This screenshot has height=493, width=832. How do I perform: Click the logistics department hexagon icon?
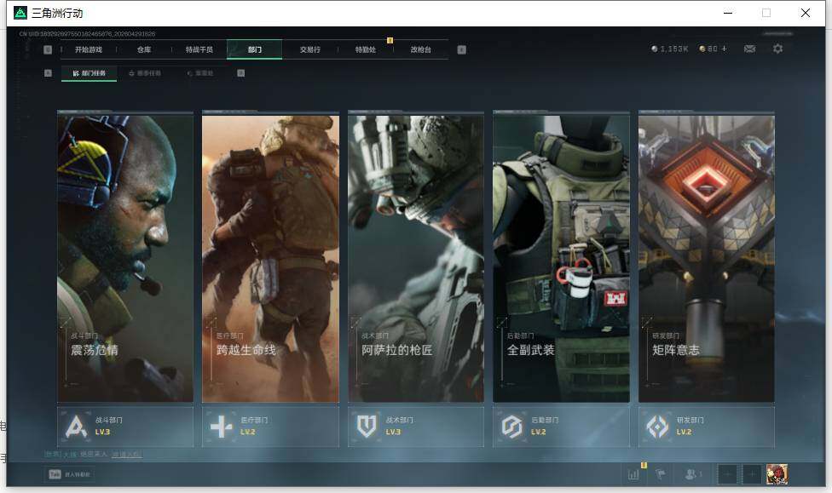point(512,426)
